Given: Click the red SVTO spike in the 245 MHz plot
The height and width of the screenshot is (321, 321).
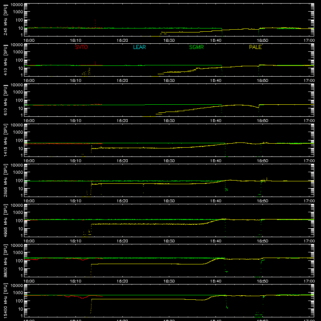Looking at the screenshot, I should tap(95, 24).
